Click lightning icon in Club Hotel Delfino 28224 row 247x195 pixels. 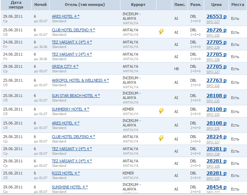161,138
